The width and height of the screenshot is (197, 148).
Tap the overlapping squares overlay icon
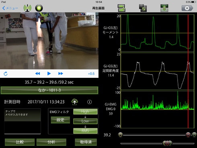tap(143, 8)
